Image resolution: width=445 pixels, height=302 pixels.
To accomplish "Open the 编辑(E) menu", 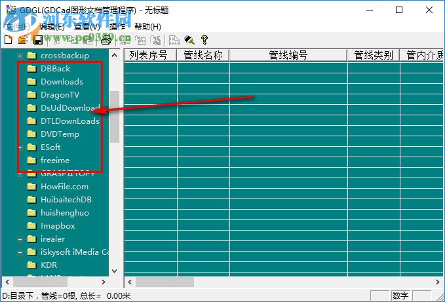I will (x=52, y=27).
